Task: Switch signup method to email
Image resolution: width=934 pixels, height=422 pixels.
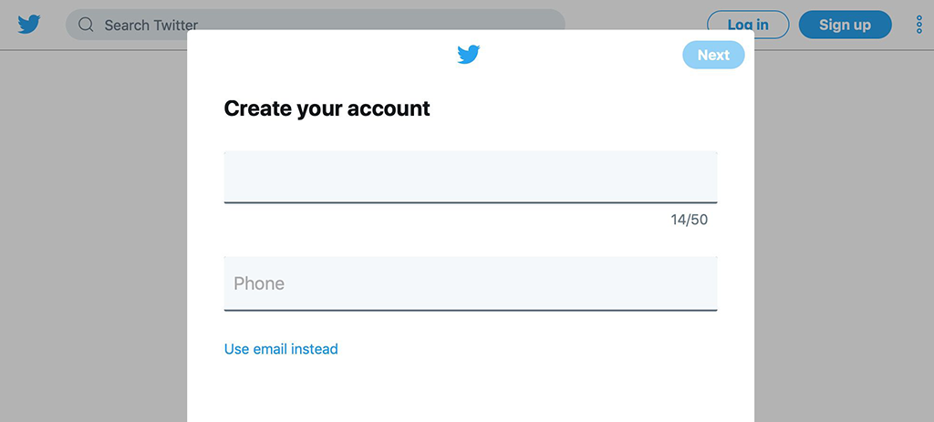Action: [281, 349]
